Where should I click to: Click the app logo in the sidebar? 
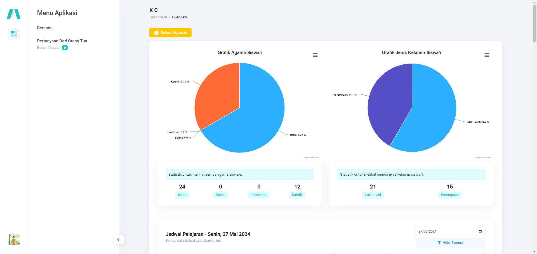tap(14, 14)
